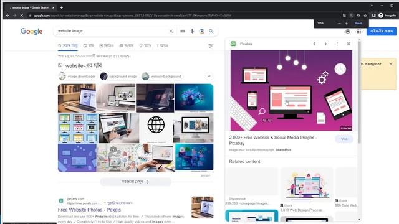The image size is (399, 224).
Task: Open the Google apps grid
Action: 359,31
